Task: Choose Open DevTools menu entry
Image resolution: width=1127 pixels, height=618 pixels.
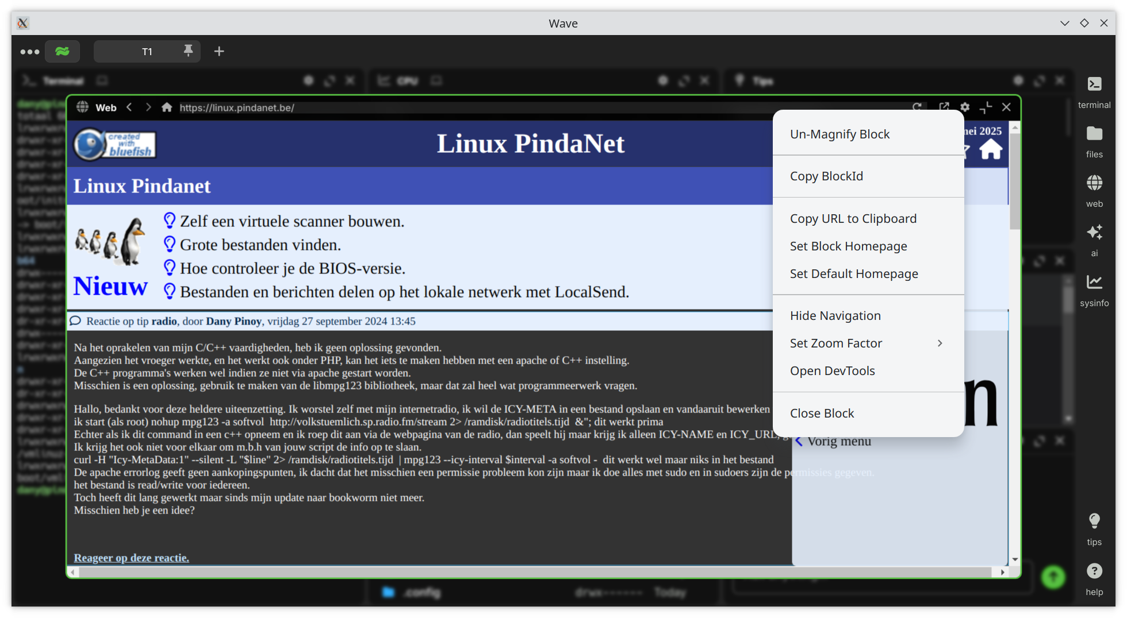Action: coord(868,370)
